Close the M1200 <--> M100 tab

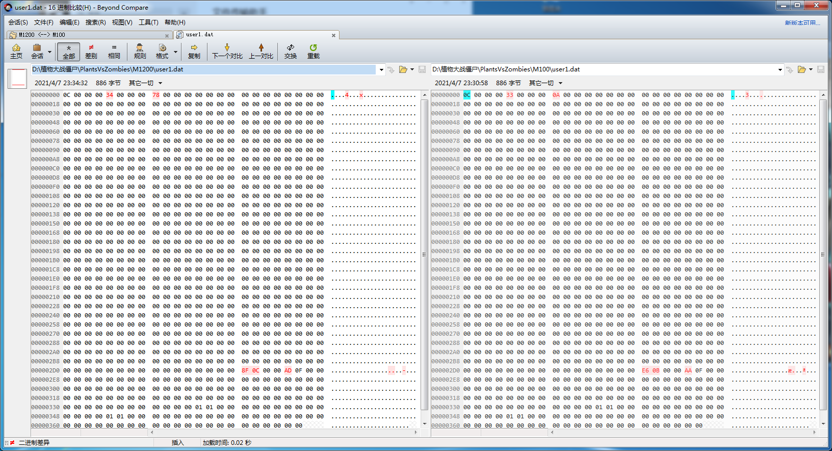(x=167, y=36)
